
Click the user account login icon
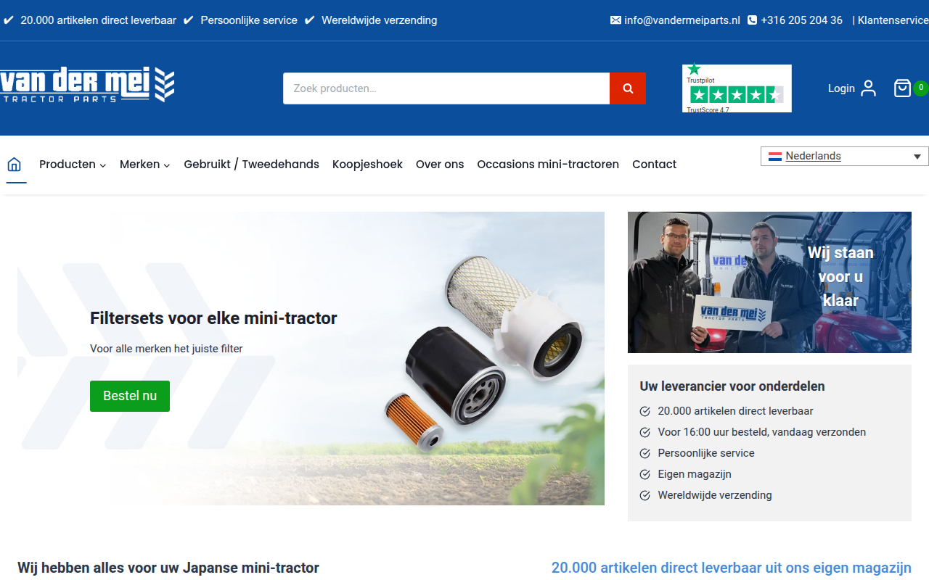click(868, 88)
